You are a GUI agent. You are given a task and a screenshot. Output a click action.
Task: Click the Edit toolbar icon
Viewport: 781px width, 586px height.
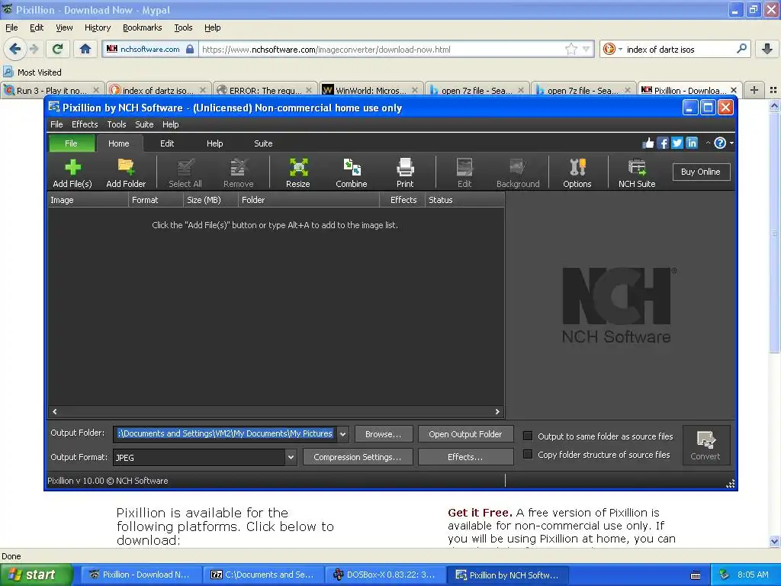[x=464, y=173]
